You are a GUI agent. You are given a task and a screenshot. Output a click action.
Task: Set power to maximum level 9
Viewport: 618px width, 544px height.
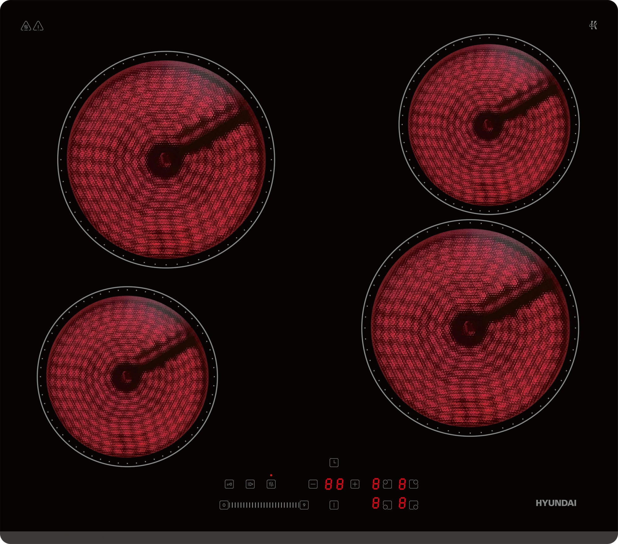coord(304,505)
